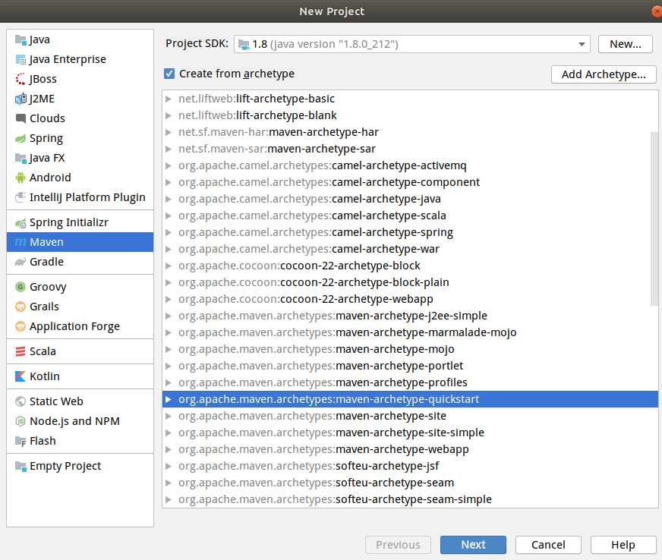The height and width of the screenshot is (560, 662).
Task: Choose the Kotlin K icon
Action: (x=20, y=376)
